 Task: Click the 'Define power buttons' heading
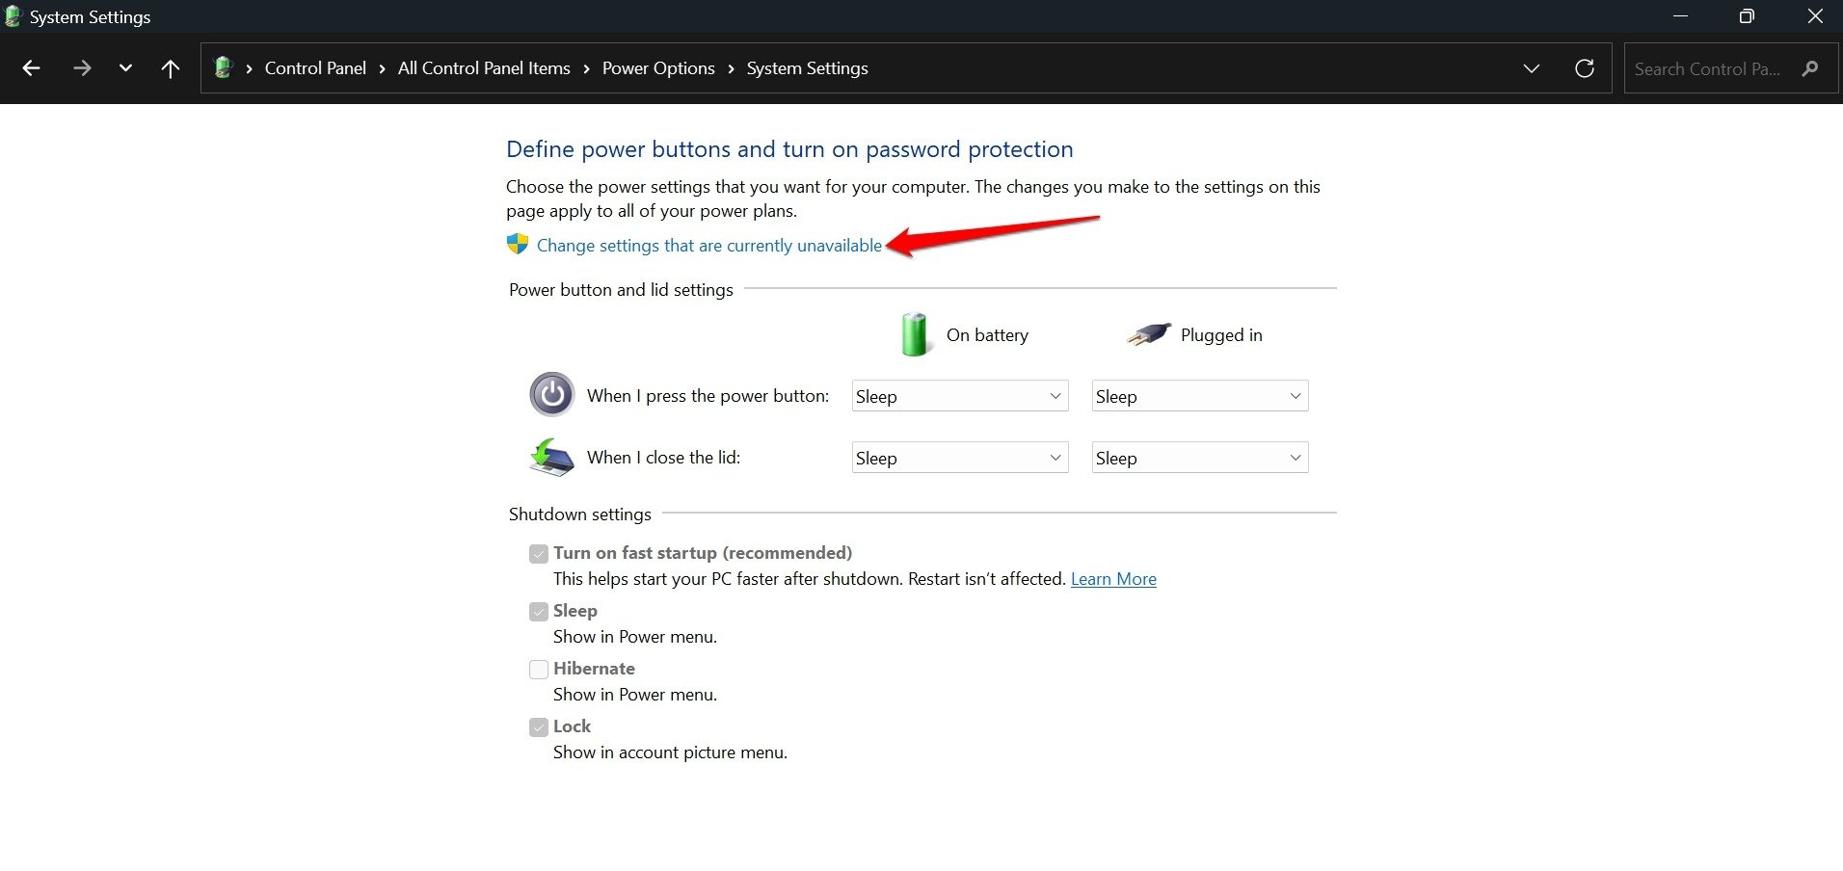pyautogui.click(x=789, y=149)
